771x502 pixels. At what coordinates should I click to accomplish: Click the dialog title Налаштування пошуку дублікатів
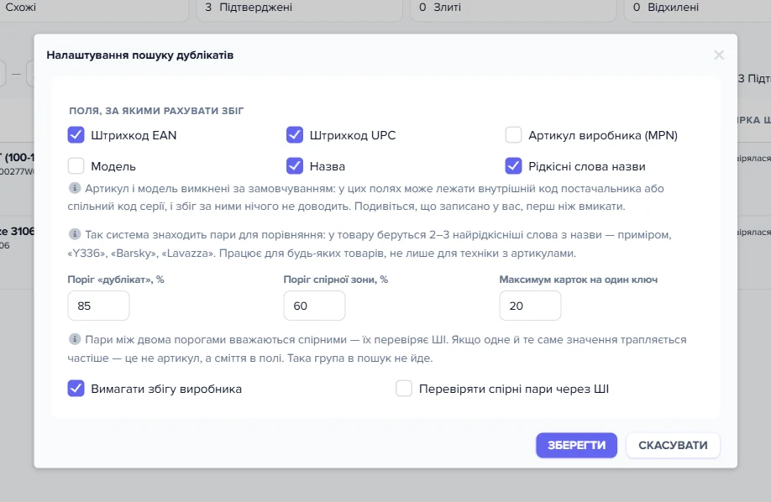tap(140, 55)
